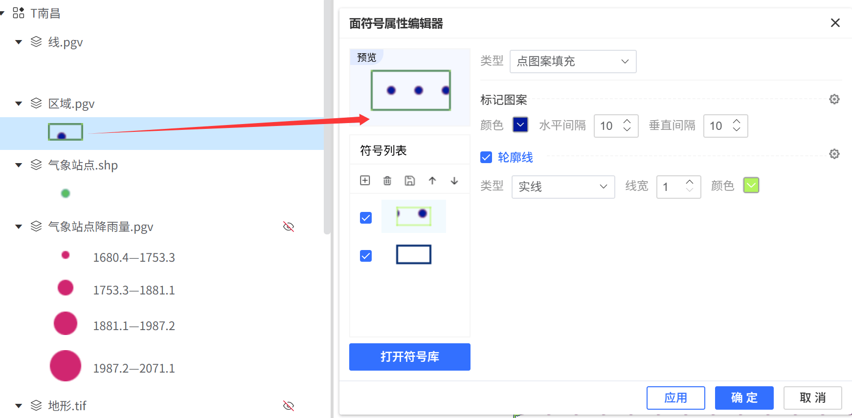852x418 pixels.
Task: Collapse the 区域.pgv layer tree node
Action: tap(19, 104)
